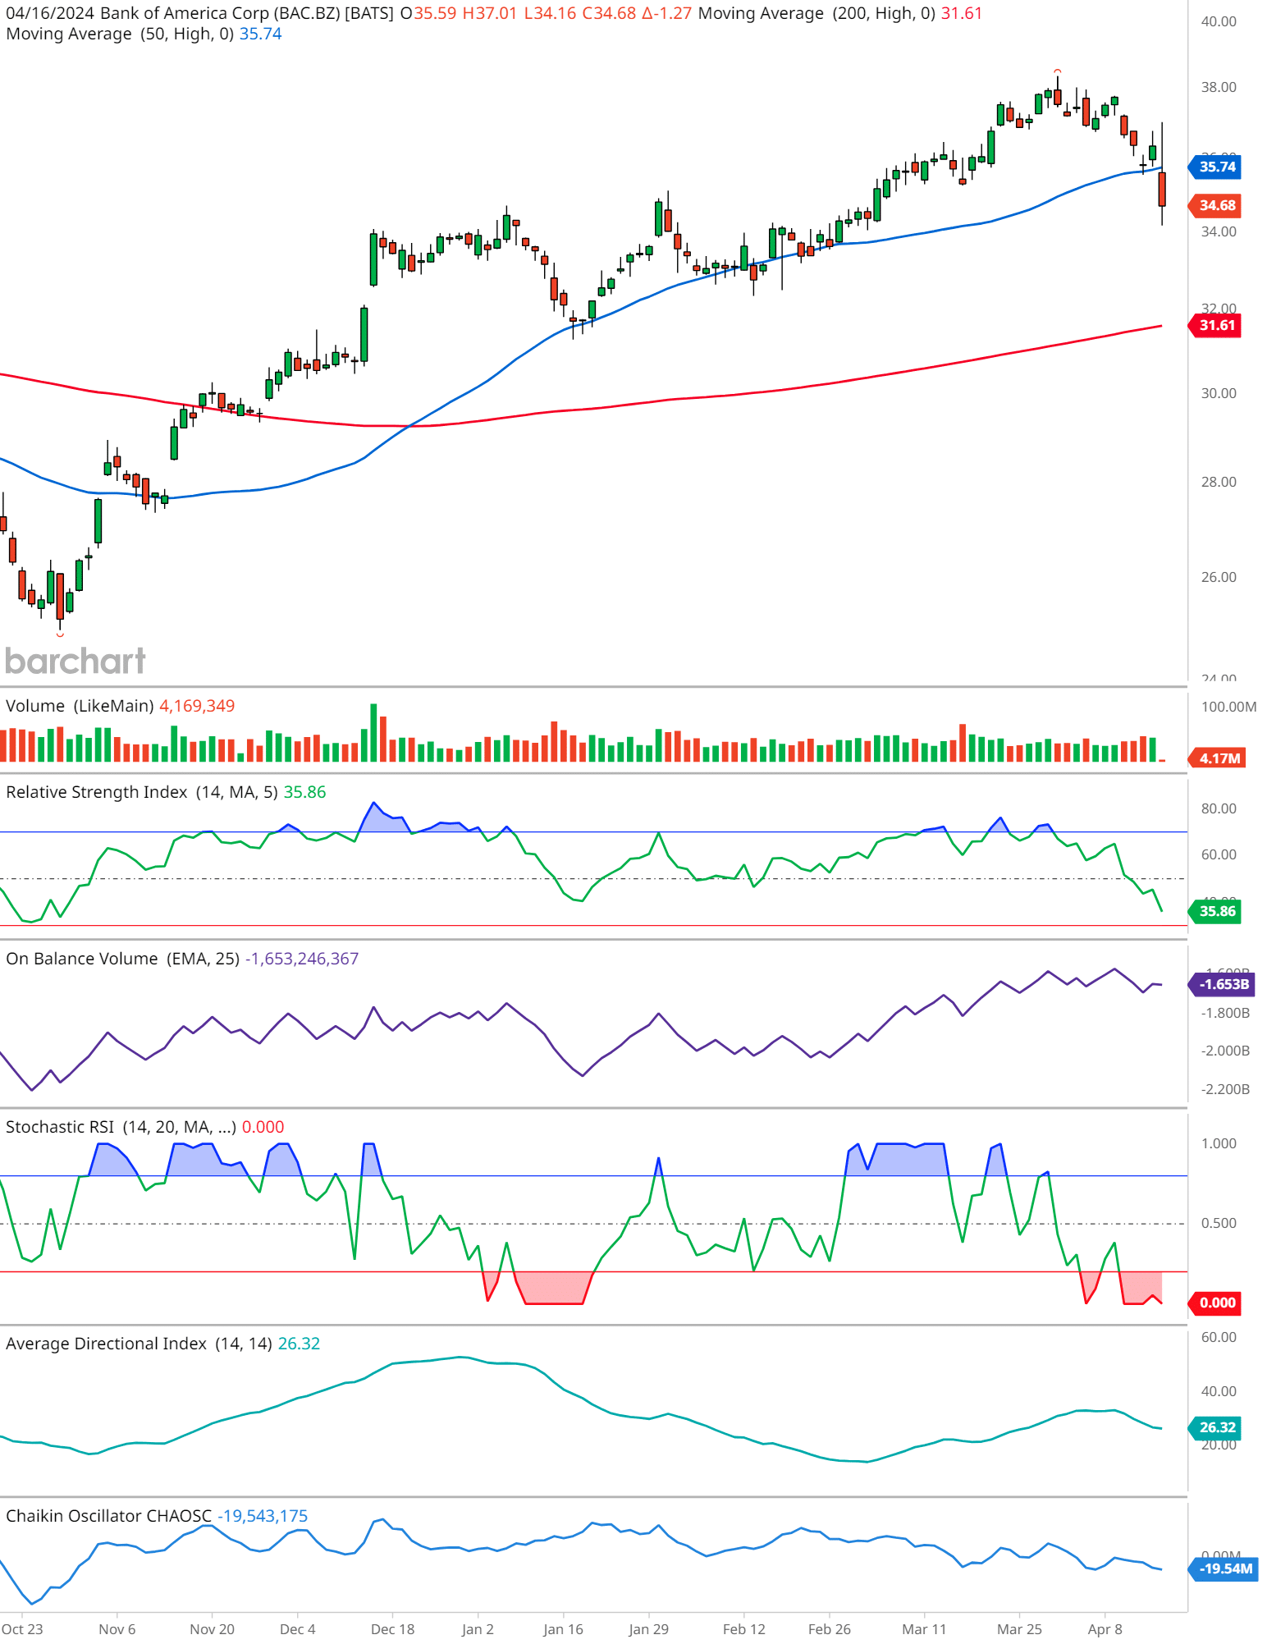Image resolution: width=1267 pixels, height=1644 pixels.
Task: Click the volume value 4,169,349
Action: coord(197,706)
